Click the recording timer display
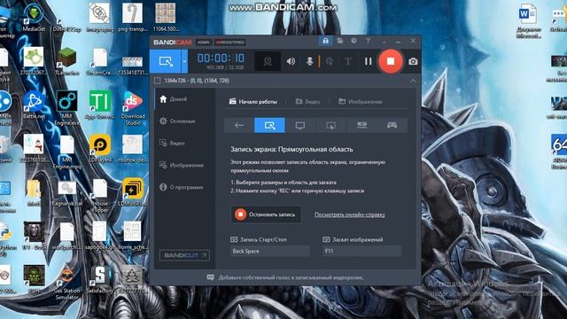This screenshot has width=567, height=319. click(x=221, y=58)
